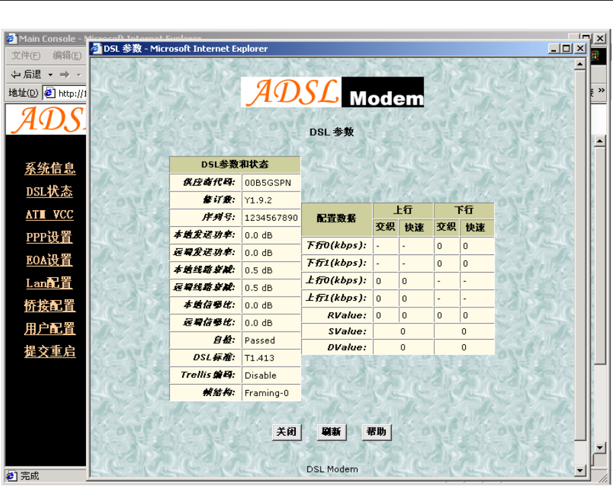This screenshot has width=613, height=486.
Task: Select the revision value Y1.9.2
Action: (x=258, y=200)
